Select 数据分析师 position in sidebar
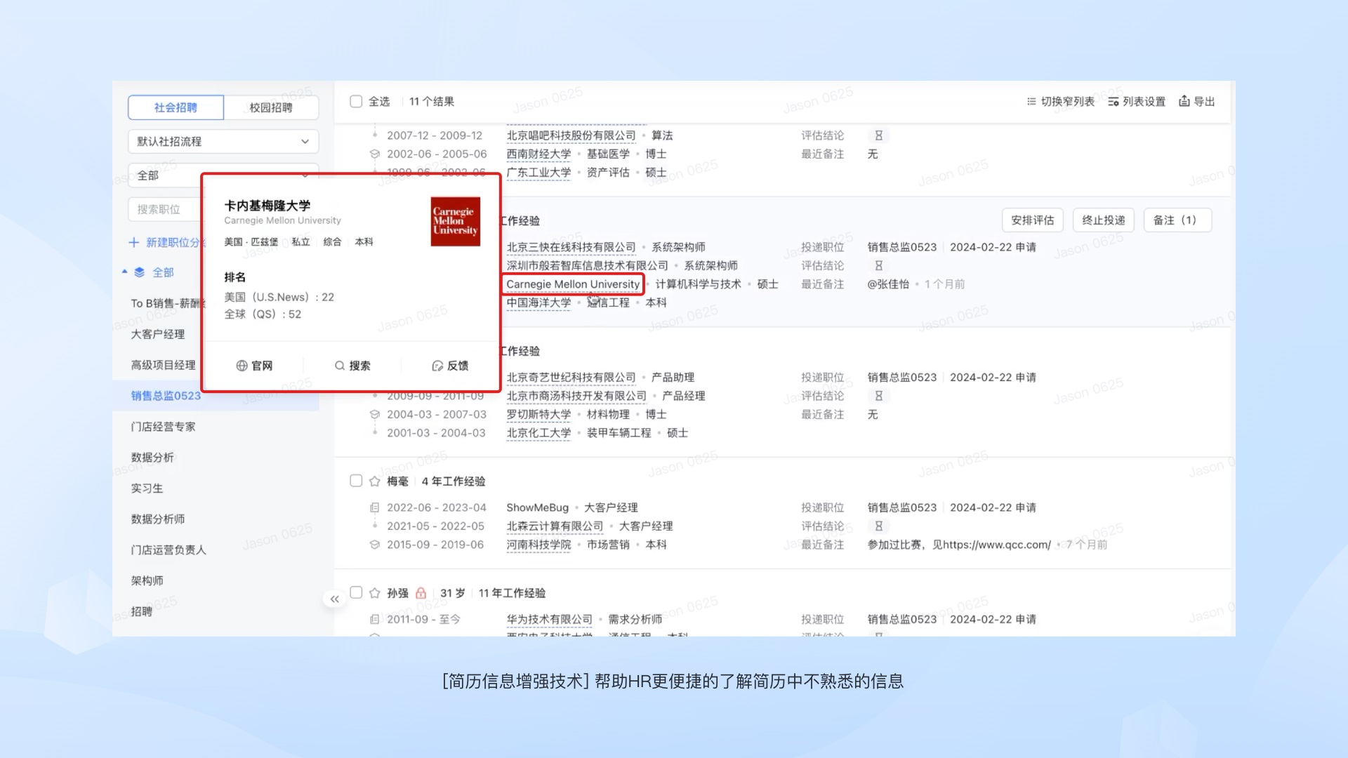This screenshot has height=758, width=1348. (x=158, y=519)
